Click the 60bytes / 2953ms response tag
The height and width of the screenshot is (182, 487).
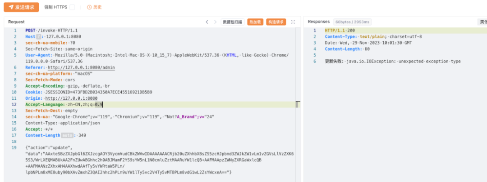tap(352, 22)
